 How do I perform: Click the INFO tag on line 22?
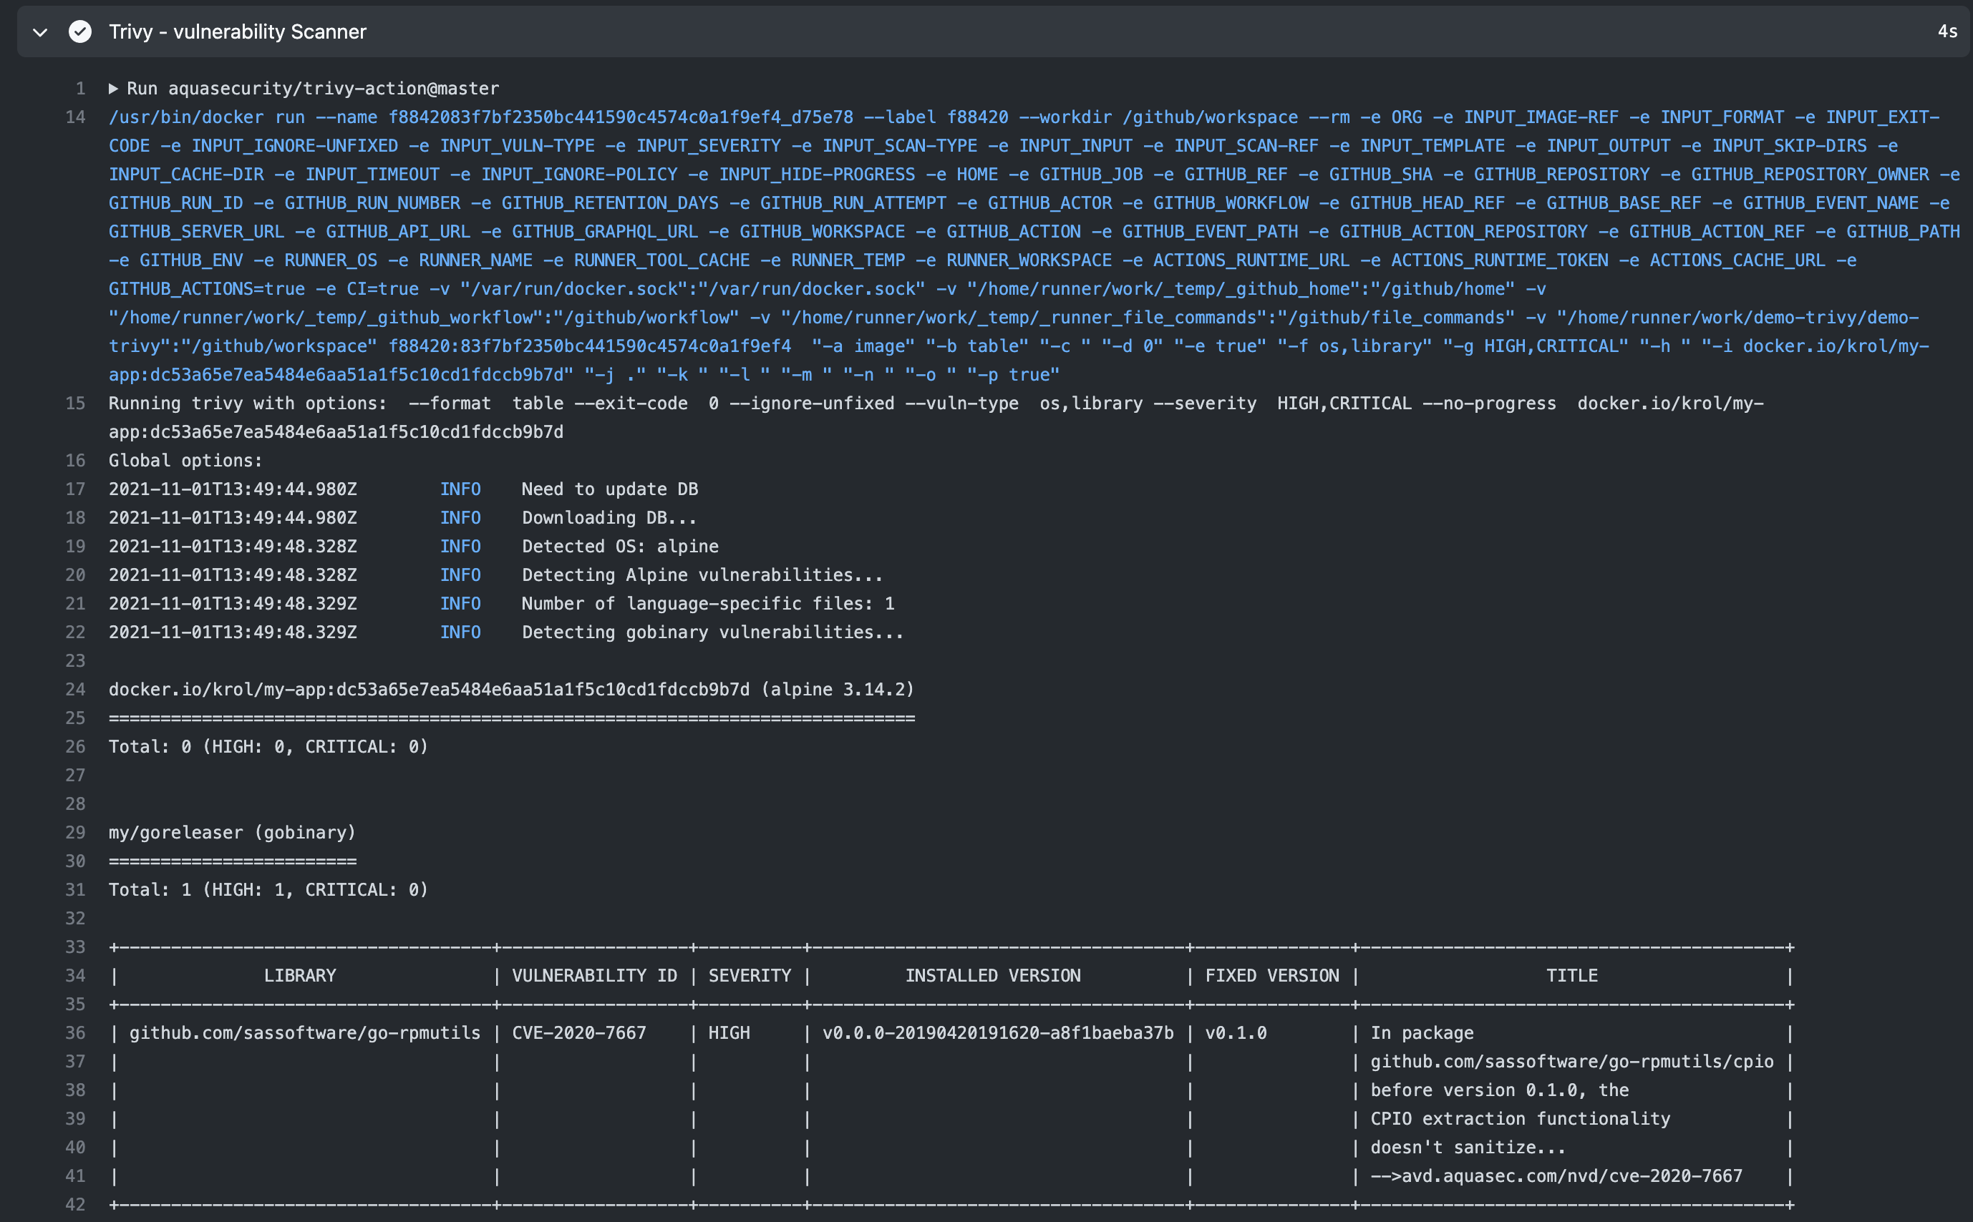tap(460, 632)
